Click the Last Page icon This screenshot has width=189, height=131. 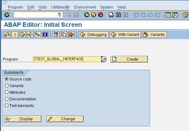coord(157,15)
